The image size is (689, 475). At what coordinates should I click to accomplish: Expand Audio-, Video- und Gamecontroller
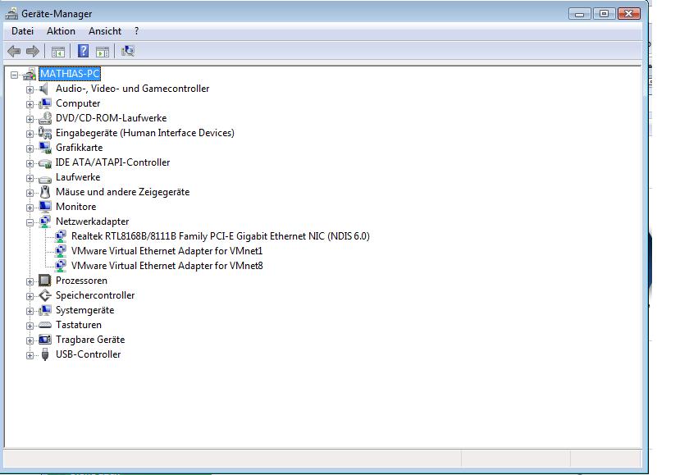[30, 89]
